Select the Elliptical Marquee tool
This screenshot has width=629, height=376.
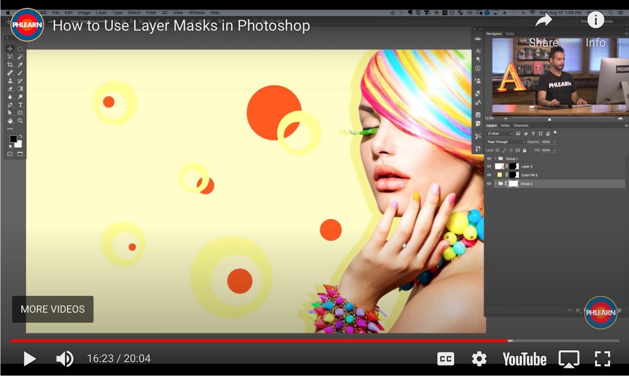20,49
